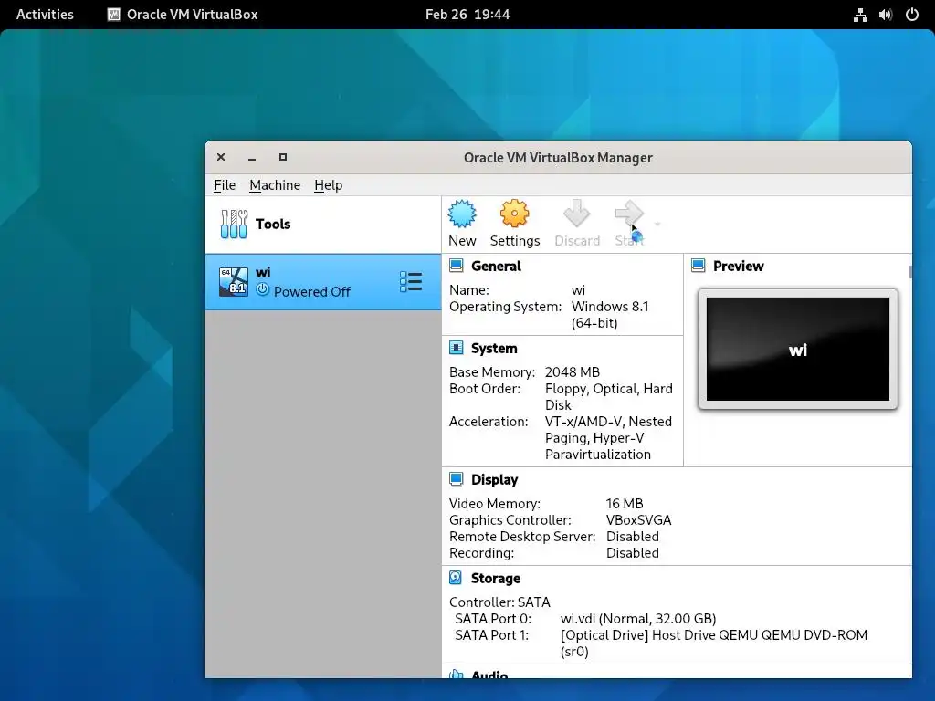Click the volume speaker icon in top bar

(886, 15)
